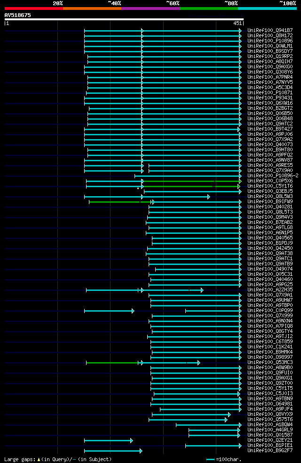Open hit UniRef100_Q941B7
Screen dimensions: 301x463
tap(270, 31)
